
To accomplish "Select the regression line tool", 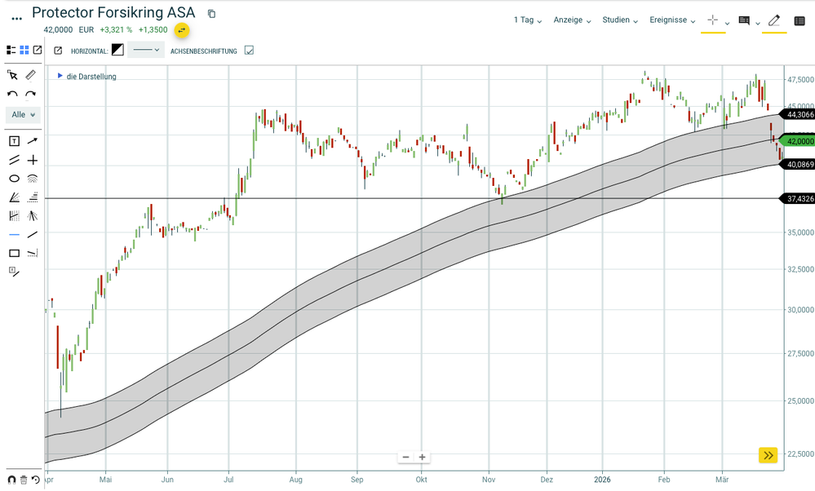I will [x=33, y=254].
